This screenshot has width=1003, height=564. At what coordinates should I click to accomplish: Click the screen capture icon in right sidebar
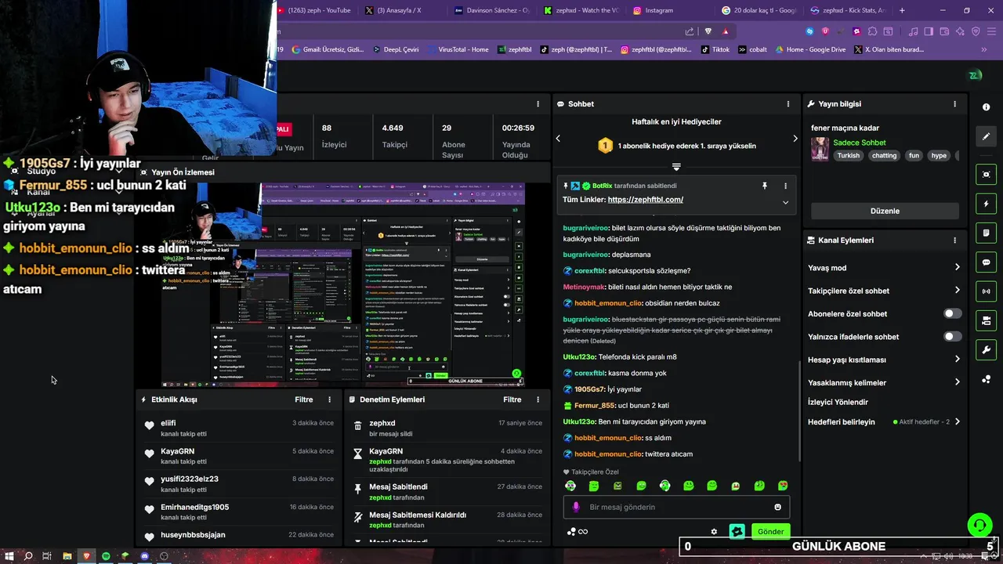coord(986,174)
